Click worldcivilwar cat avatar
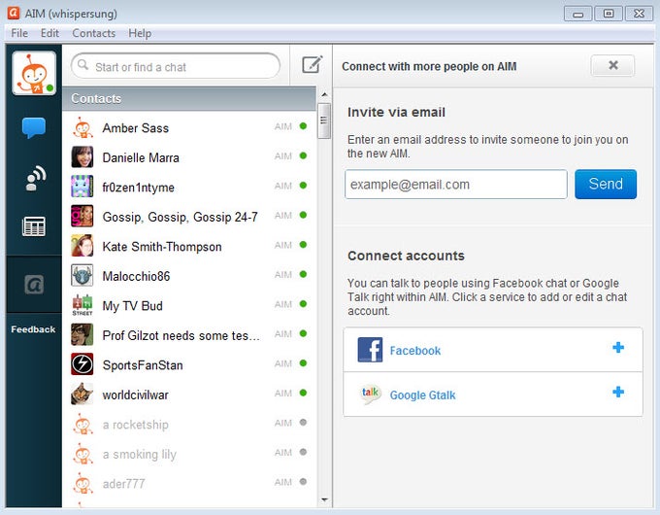 tap(82, 395)
